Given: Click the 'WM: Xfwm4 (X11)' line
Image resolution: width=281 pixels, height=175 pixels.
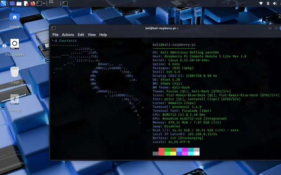Looking at the screenshot, I should coord(167,84).
